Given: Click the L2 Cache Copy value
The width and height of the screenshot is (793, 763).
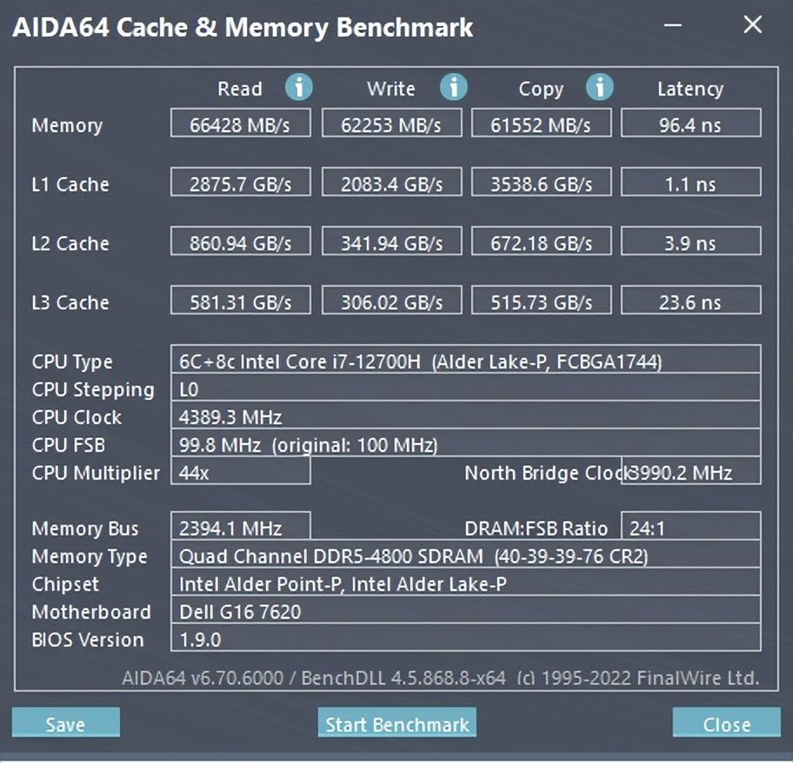Looking at the screenshot, I should pos(540,242).
